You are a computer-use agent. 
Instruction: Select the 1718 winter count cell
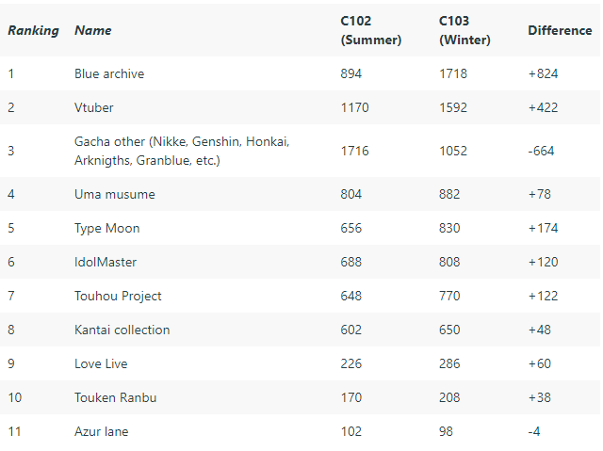coord(453,73)
